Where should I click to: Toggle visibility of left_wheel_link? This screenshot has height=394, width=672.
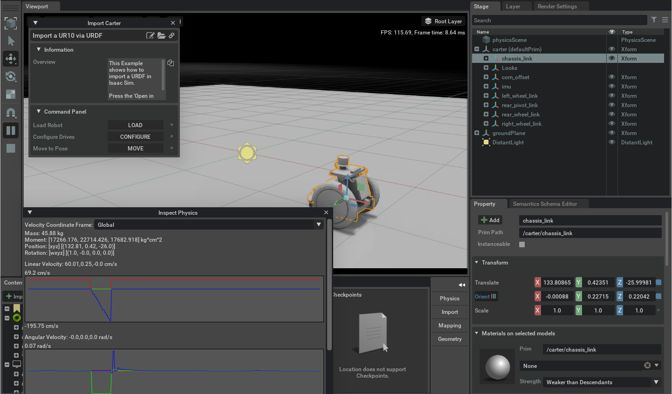pos(612,95)
